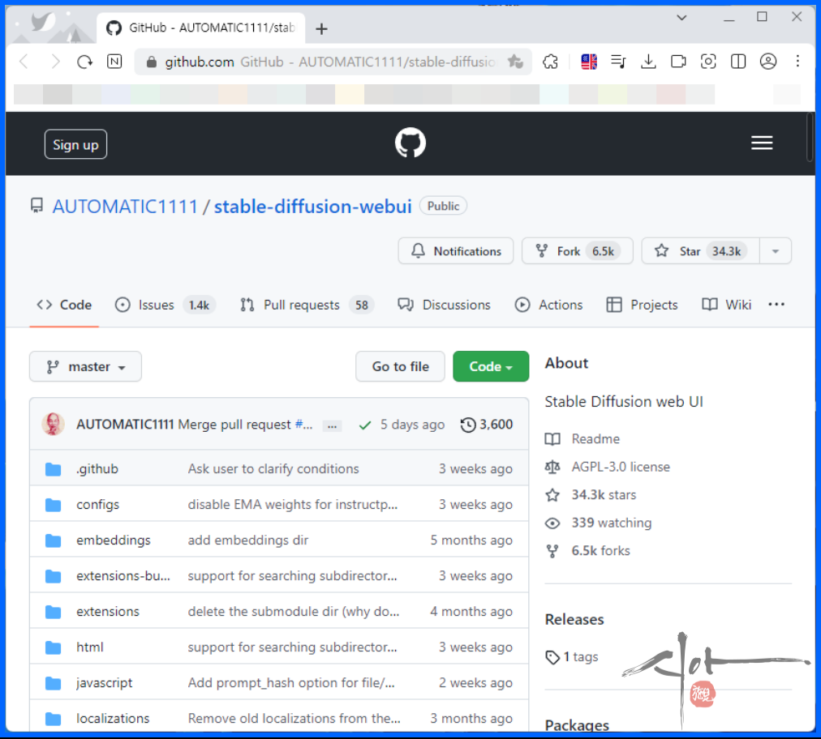Open the Star lists dropdown arrow
This screenshot has height=739, width=821.
pyautogui.click(x=776, y=251)
